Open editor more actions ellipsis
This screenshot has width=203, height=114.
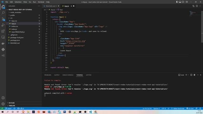point(200,6)
